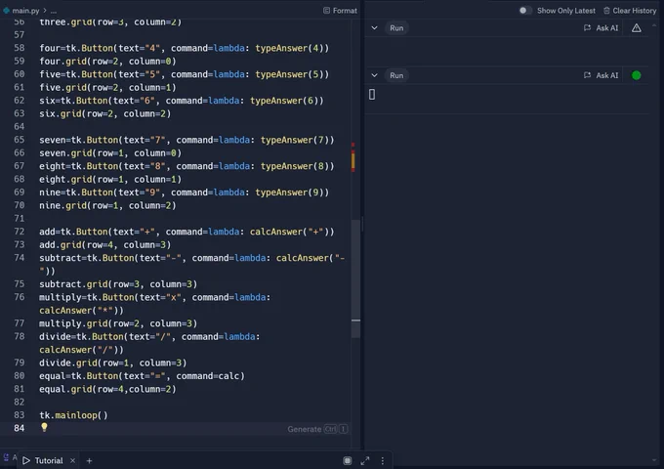Image resolution: width=664 pixels, height=469 pixels.
Task: Ask AI about the first run
Action: (x=601, y=28)
